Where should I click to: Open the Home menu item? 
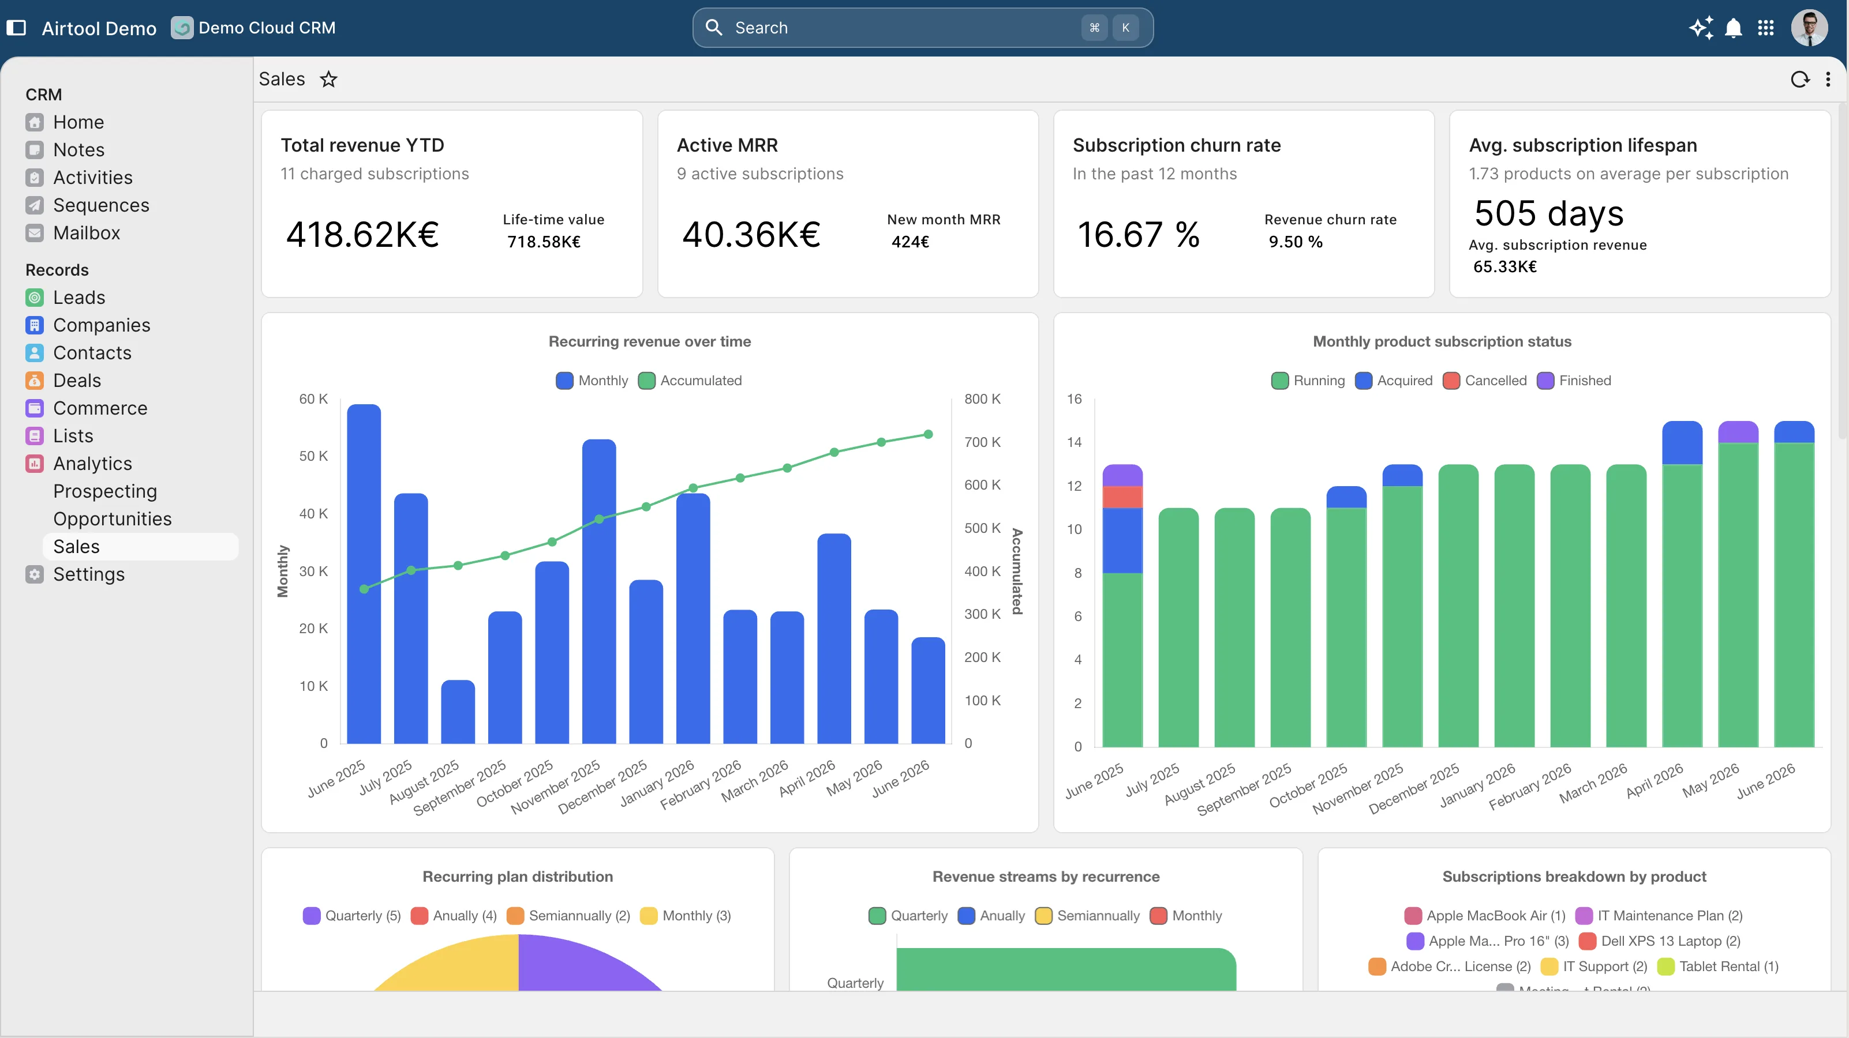tap(78, 123)
